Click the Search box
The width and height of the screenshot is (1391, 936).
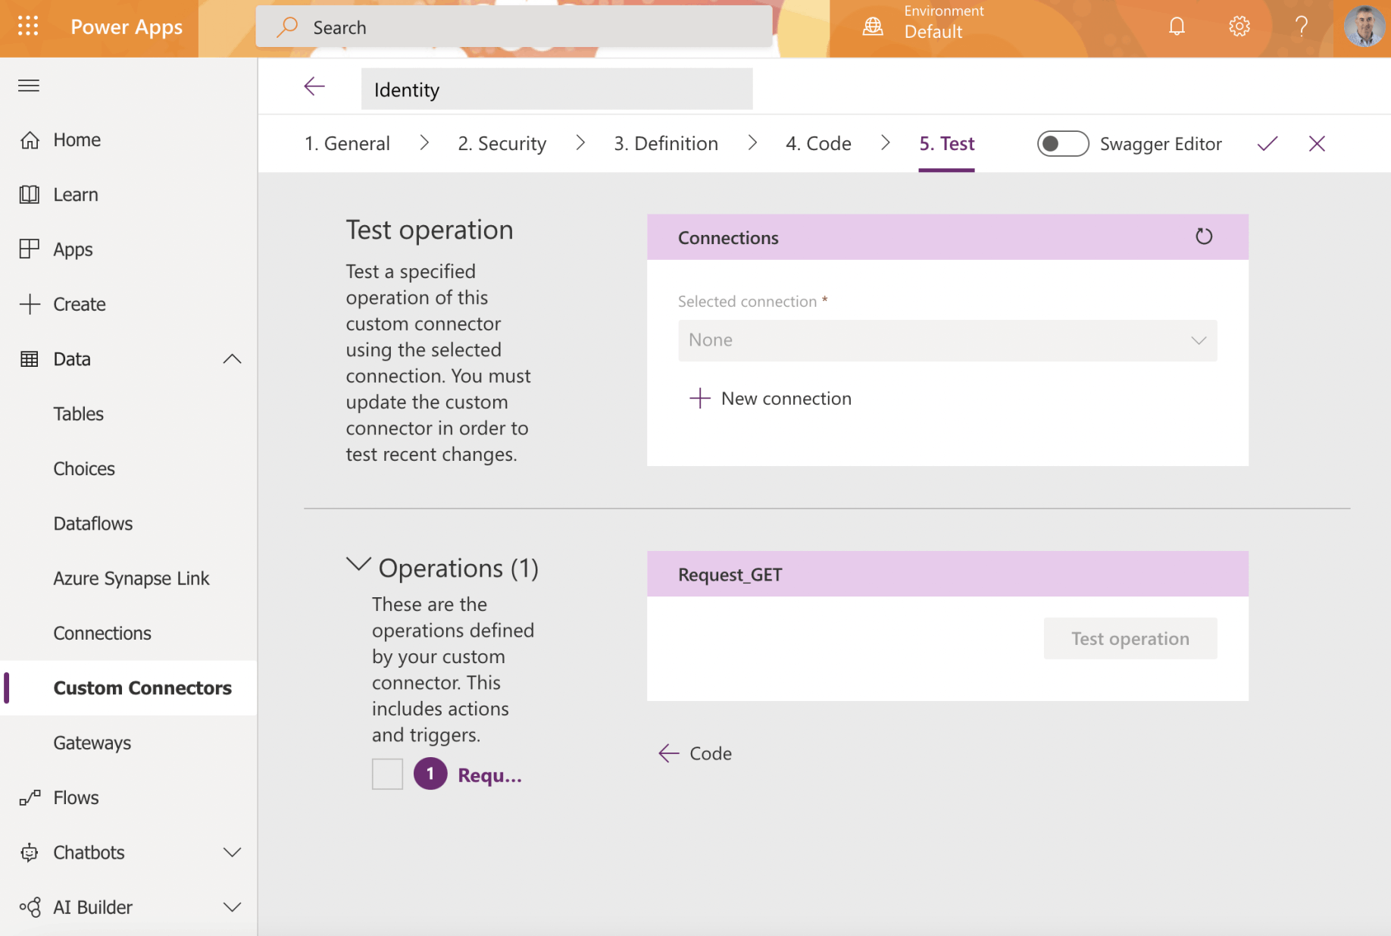pyautogui.click(x=514, y=27)
